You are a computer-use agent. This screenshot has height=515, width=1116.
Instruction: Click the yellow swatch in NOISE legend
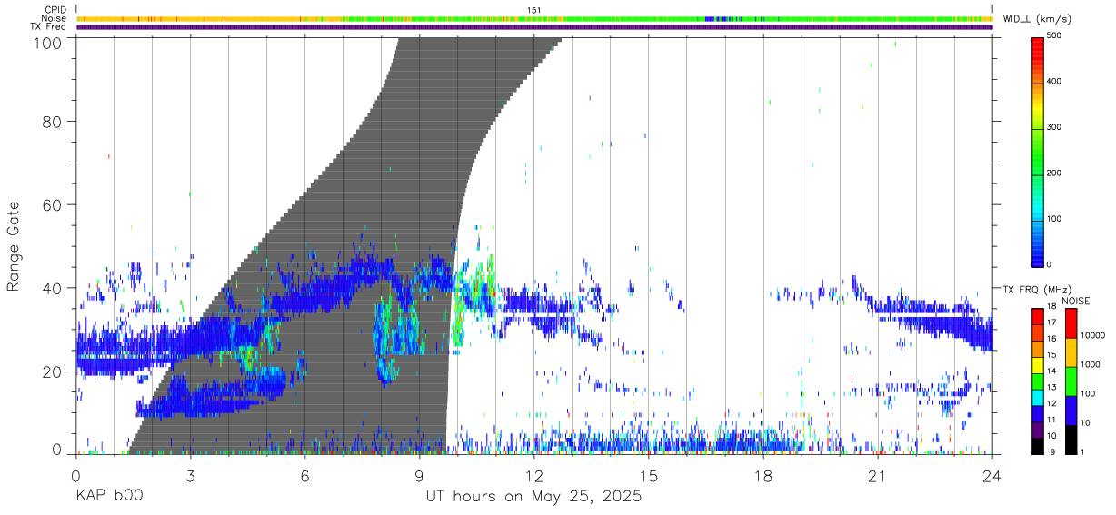pos(1071,352)
